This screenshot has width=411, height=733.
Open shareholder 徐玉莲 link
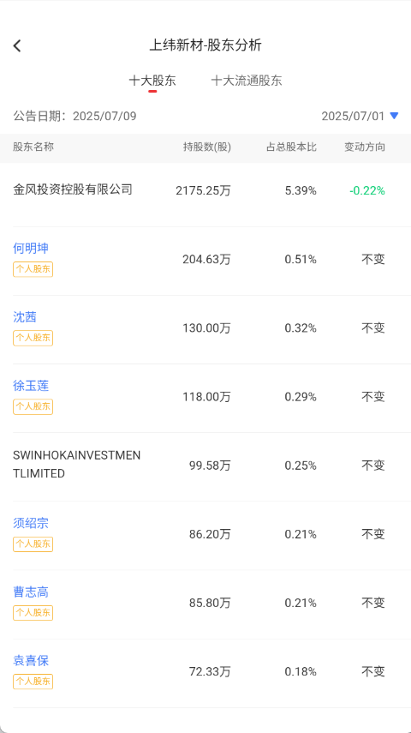(31, 386)
